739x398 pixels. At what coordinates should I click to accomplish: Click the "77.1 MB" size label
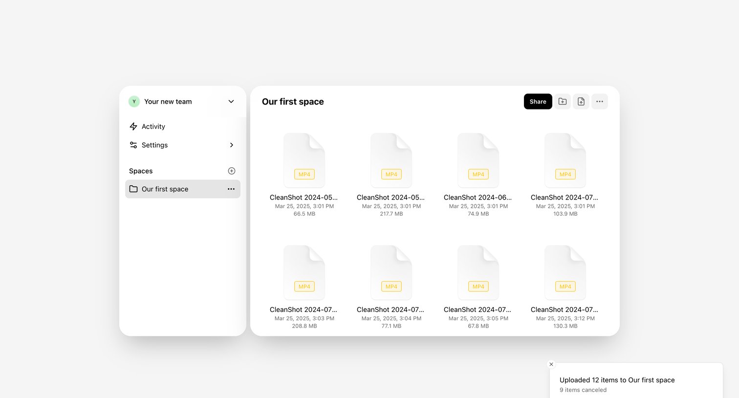tap(391, 326)
